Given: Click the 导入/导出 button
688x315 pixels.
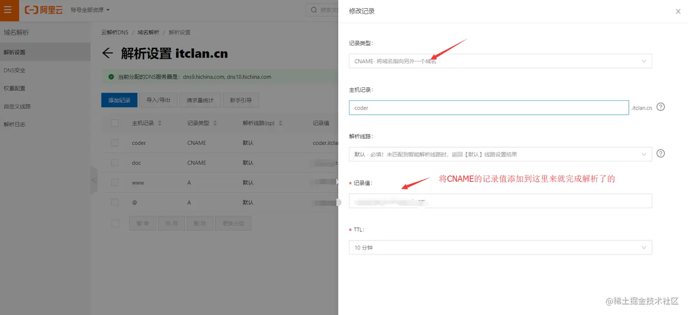Looking at the screenshot, I should click(158, 100).
